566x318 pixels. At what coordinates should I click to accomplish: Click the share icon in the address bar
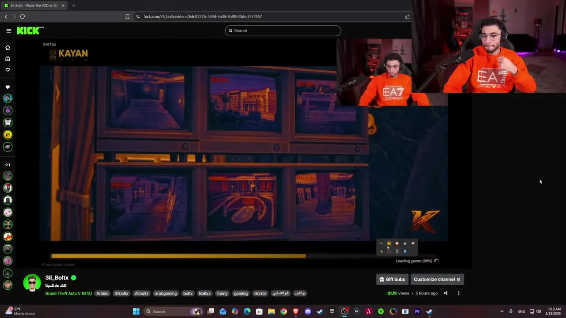407,16
